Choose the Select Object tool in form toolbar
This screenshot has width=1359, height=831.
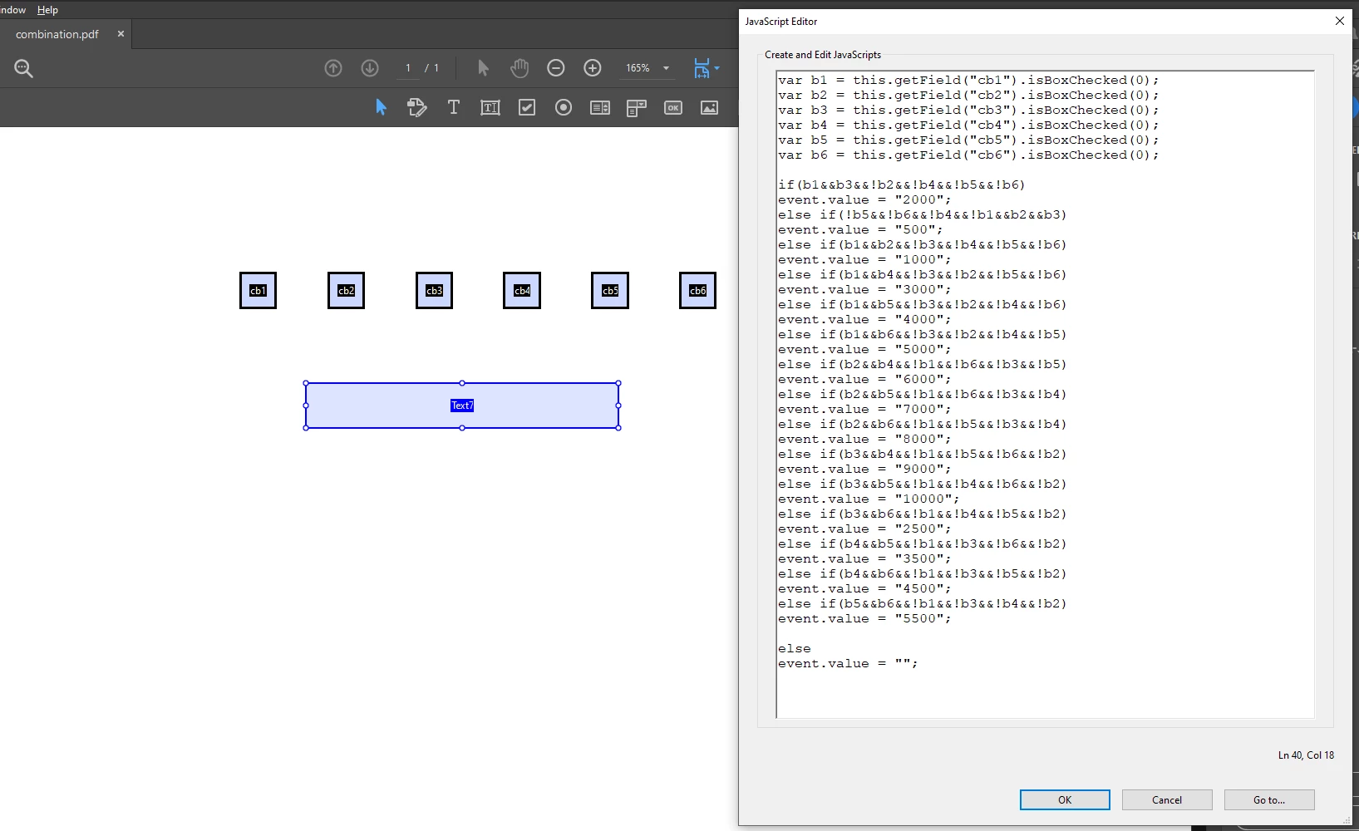pyautogui.click(x=381, y=107)
